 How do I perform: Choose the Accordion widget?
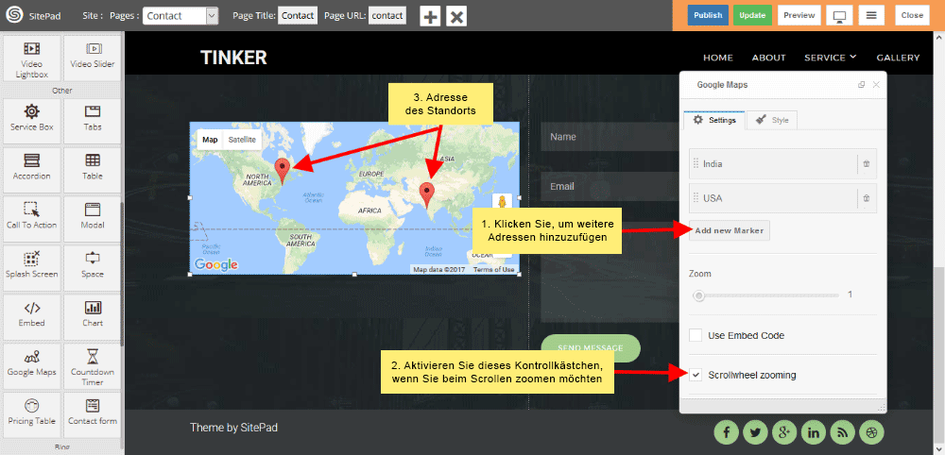31,168
